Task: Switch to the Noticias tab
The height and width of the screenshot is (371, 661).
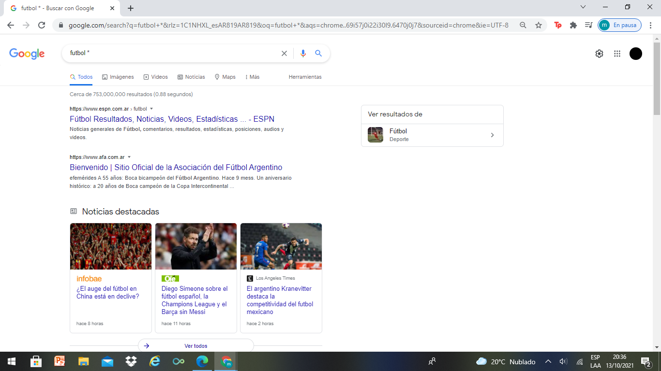Action: (191, 77)
